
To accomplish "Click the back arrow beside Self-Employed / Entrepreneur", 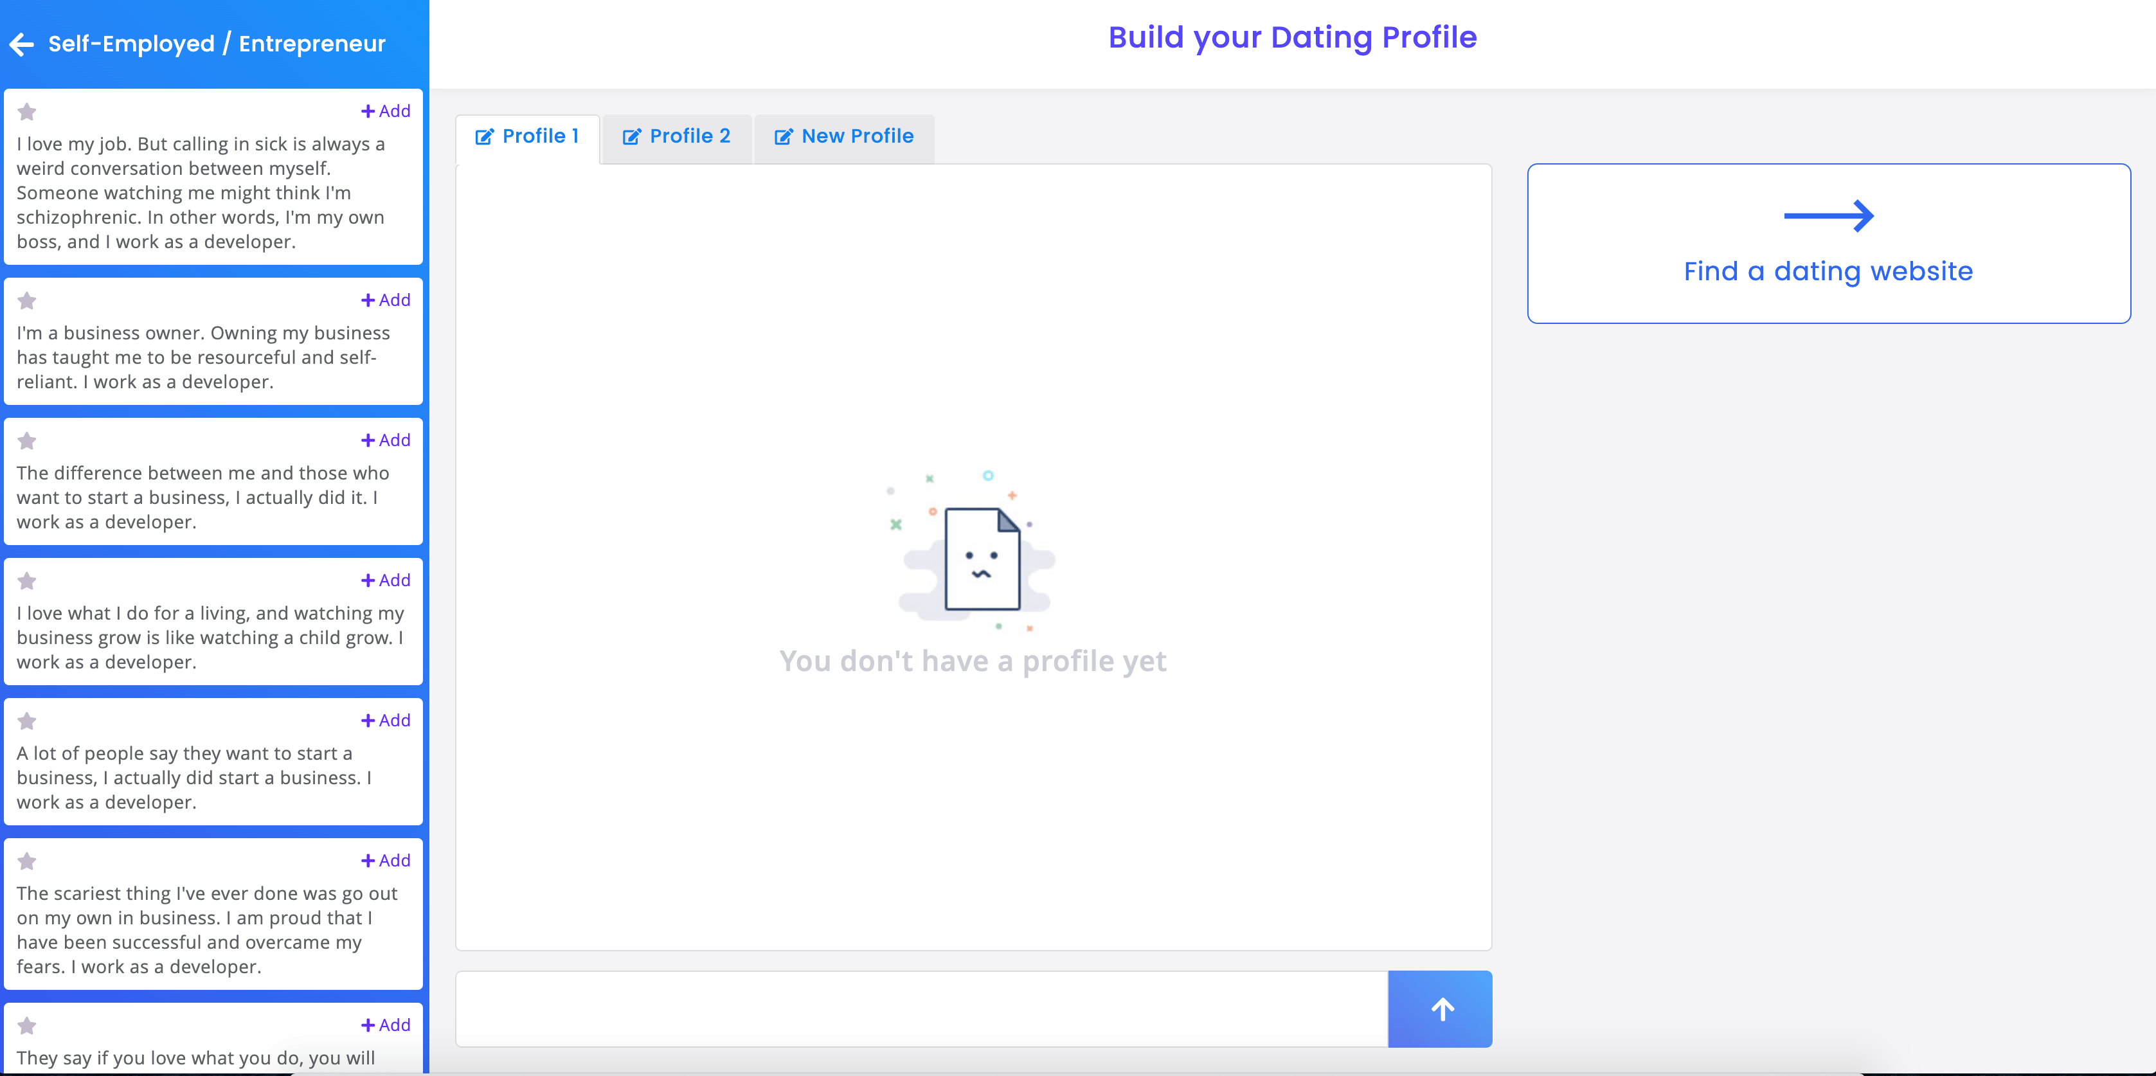I will tap(21, 44).
